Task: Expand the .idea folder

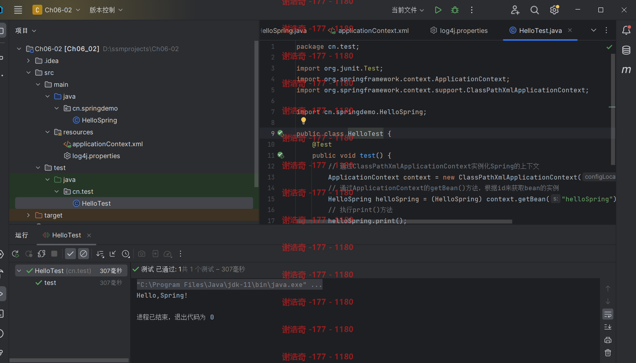Action: pyautogui.click(x=28, y=61)
